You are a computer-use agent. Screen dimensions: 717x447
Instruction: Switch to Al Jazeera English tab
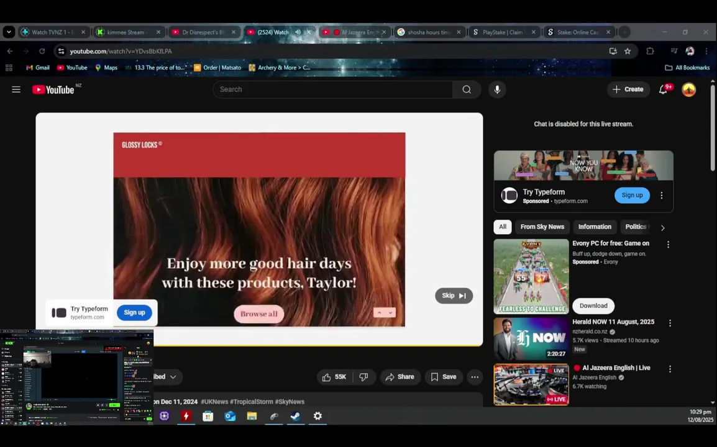click(353, 32)
